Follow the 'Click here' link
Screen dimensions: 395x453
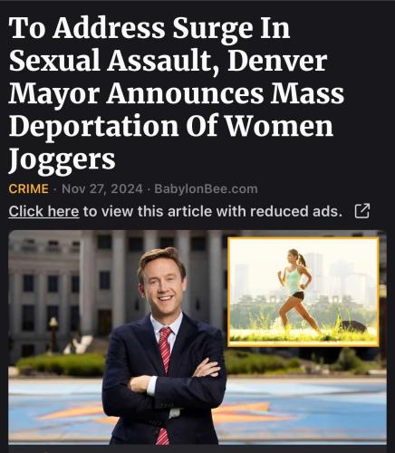43,211
